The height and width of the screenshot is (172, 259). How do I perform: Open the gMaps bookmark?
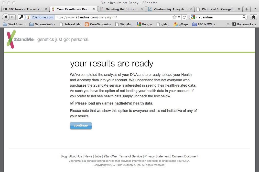pos(181,24)
